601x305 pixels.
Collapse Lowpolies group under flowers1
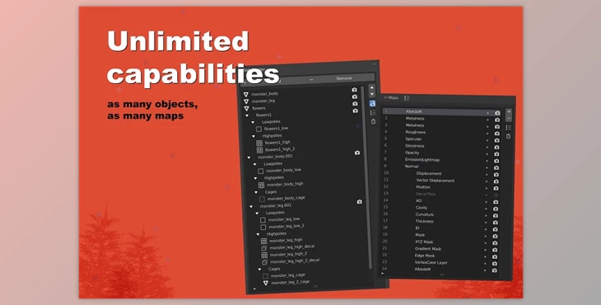pyautogui.click(x=253, y=122)
